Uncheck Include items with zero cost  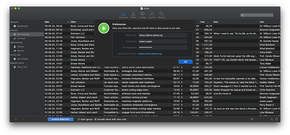coord(95,119)
